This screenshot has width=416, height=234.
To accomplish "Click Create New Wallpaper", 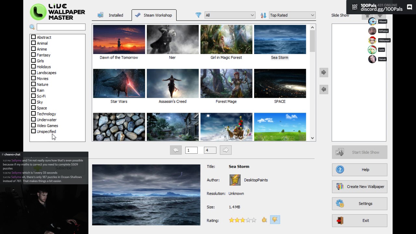I will [x=359, y=187].
